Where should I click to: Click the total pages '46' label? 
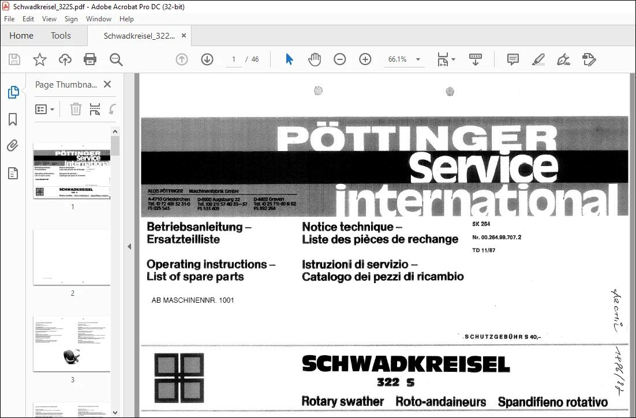coord(255,59)
